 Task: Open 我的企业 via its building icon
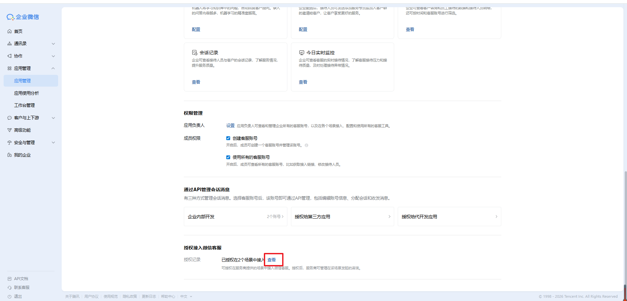coord(9,155)
